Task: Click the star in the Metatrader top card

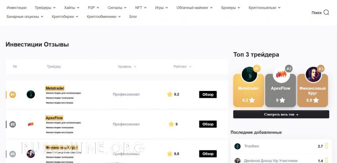Action: (x=252, y=100)
